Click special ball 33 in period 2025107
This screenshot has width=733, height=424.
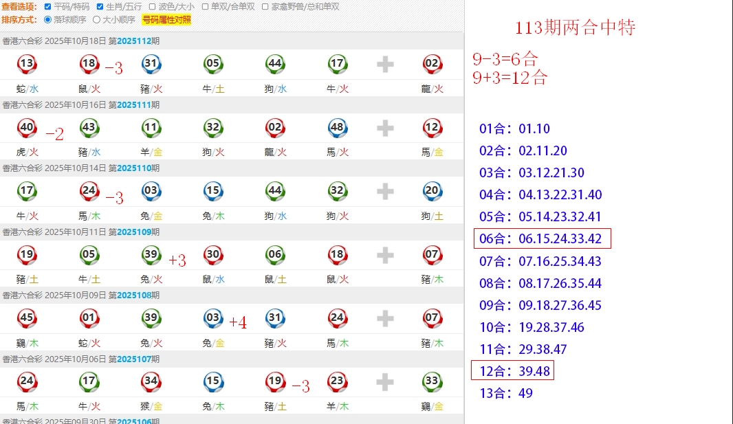(432, 381)
